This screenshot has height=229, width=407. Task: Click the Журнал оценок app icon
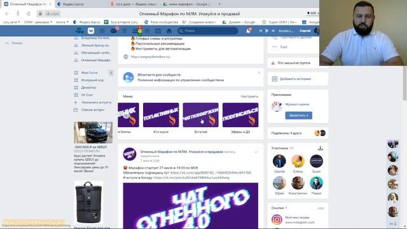[x=277, y=106]
